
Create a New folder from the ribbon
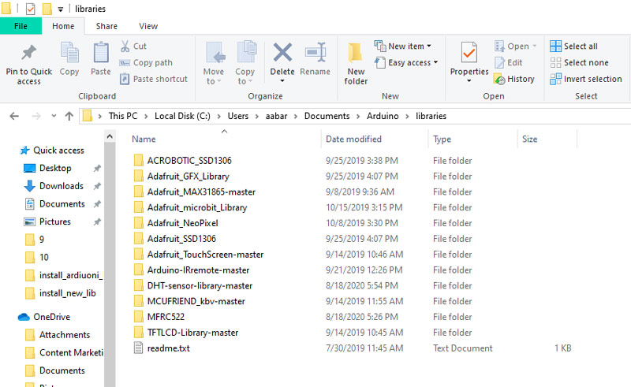tap(356, 64)
